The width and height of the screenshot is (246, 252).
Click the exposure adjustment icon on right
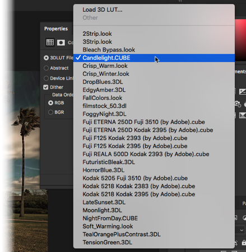[x=243, y=92]
